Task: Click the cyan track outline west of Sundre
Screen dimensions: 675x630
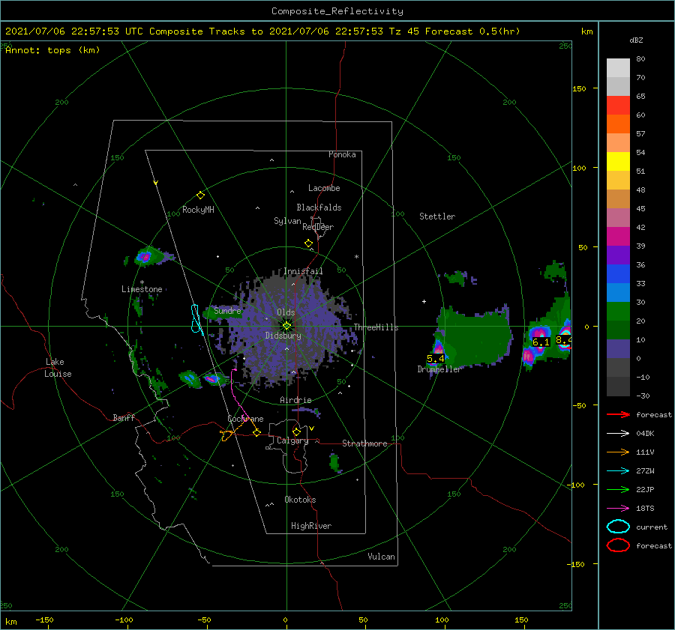Action: click(196, 318)
